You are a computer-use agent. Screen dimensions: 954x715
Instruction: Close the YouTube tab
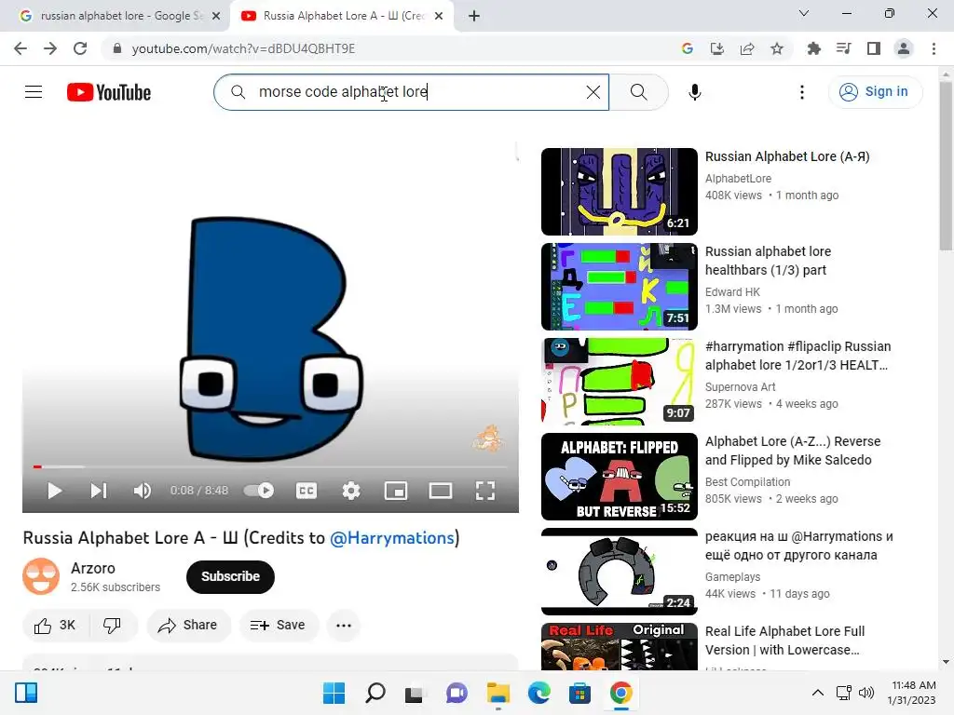(439, 16)
